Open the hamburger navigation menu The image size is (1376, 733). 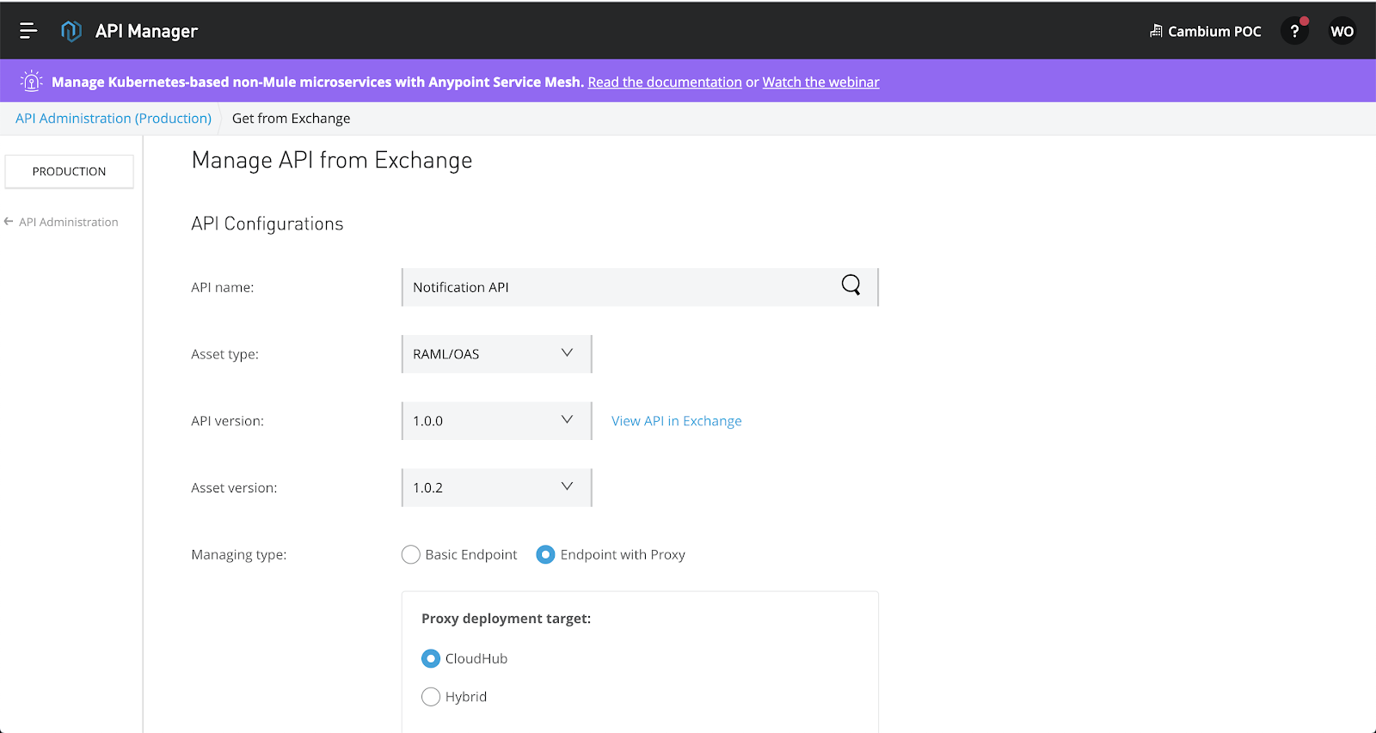click(28, 31)
